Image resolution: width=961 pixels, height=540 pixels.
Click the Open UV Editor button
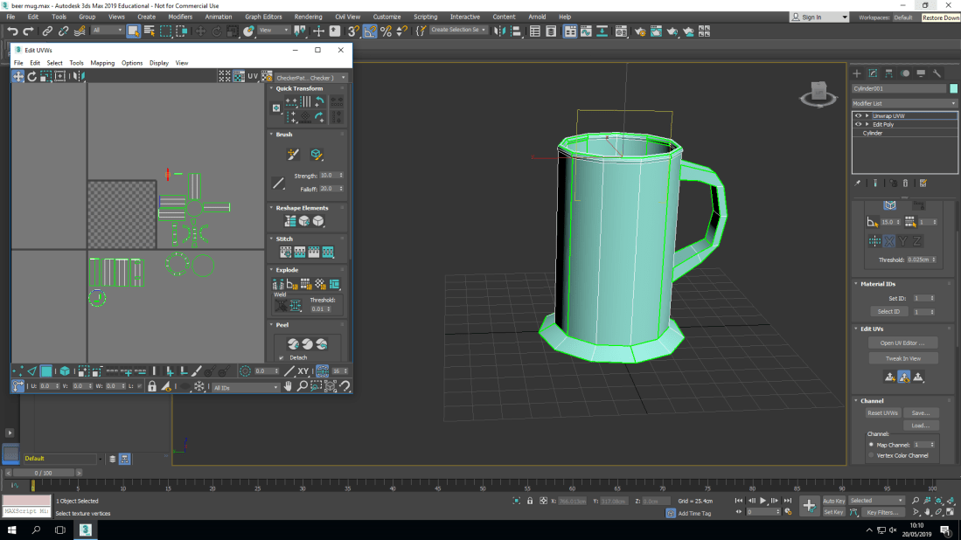point(902,343)
